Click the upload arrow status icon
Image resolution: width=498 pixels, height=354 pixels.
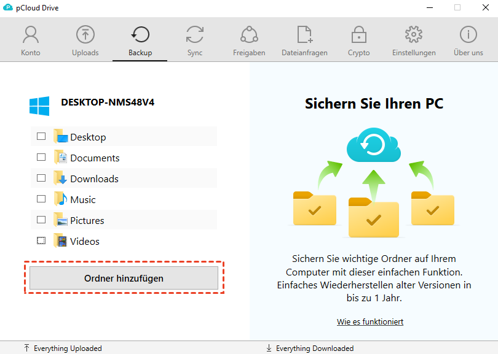pyautogui.click(x=26, y=348)
